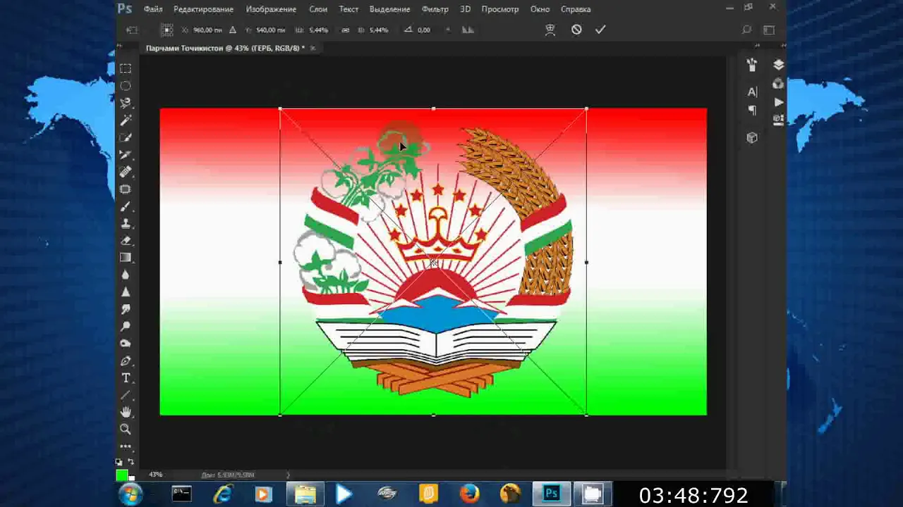
Task: Open the Слои menu
Action: (x=318, y=9)
